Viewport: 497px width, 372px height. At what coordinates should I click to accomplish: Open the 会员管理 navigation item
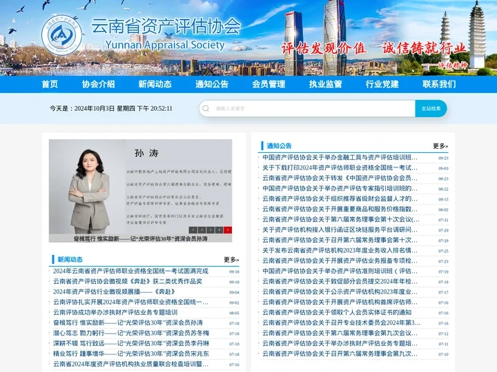coord(269,84)
